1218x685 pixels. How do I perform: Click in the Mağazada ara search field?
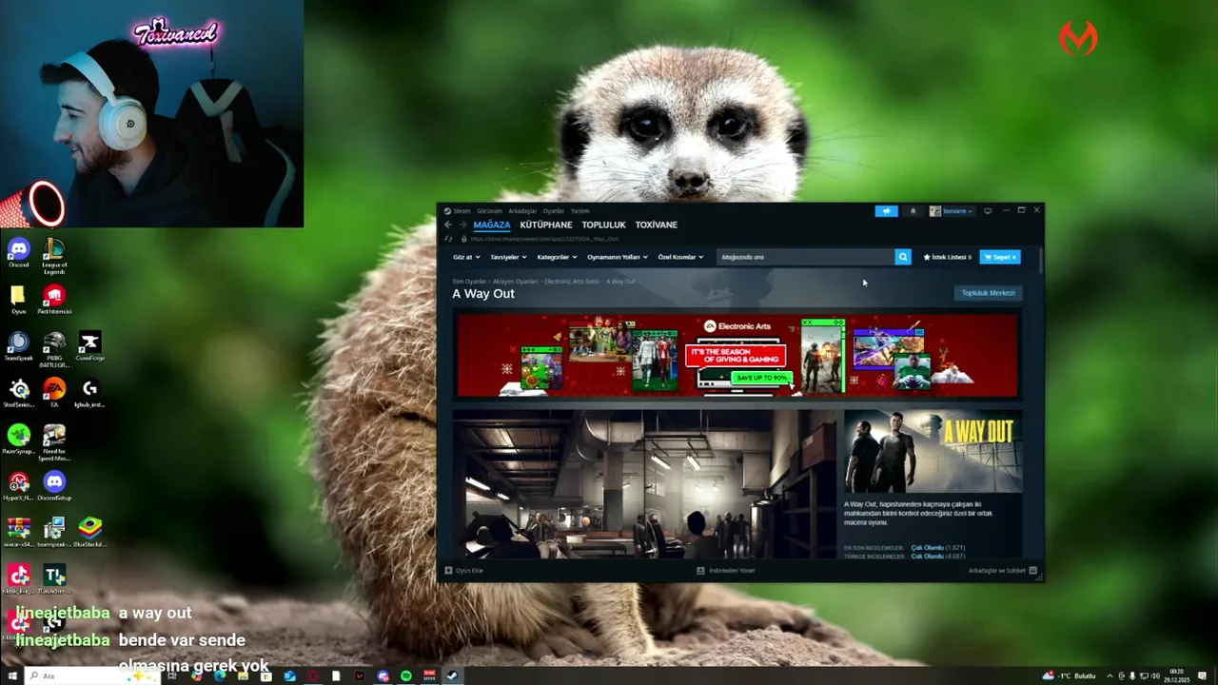[x=805, y=257]
